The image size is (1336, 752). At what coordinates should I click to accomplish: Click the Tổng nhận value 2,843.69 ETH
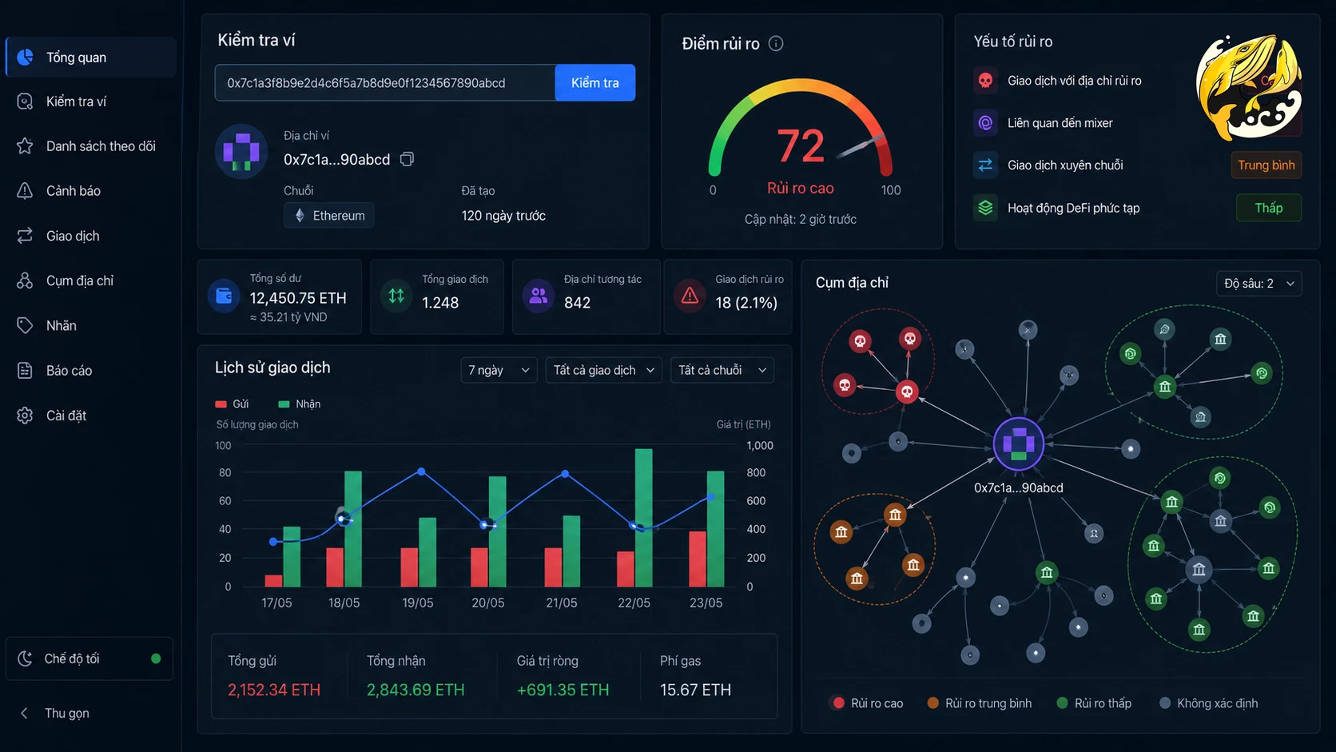pos(416,690)
